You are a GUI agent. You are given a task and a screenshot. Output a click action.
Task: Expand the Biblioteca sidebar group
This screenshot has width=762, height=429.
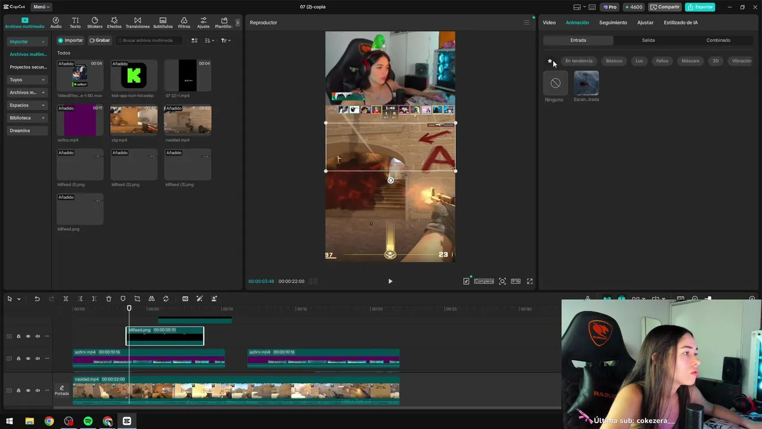27,118
